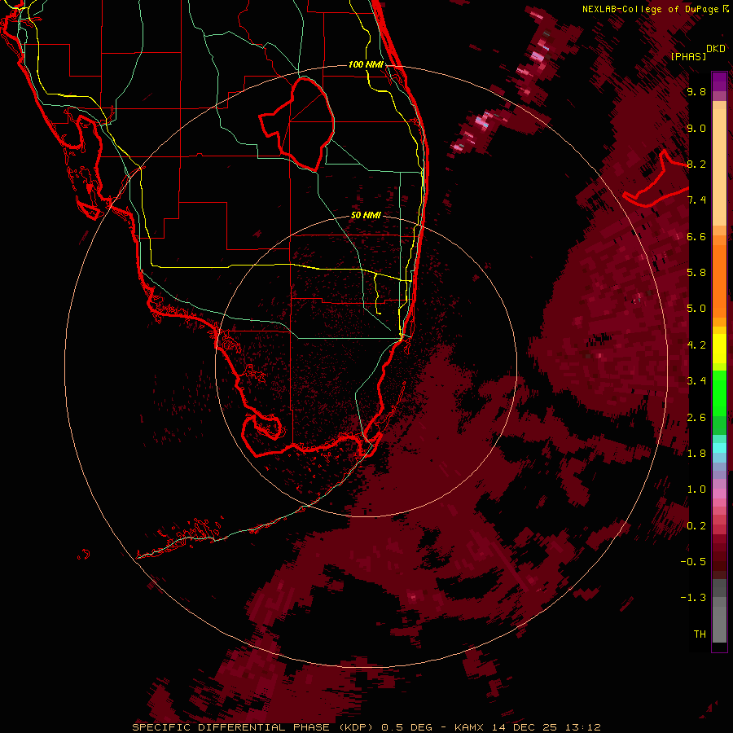
Task: Click the 1.0 legend value
Action: tap(696, 489)
